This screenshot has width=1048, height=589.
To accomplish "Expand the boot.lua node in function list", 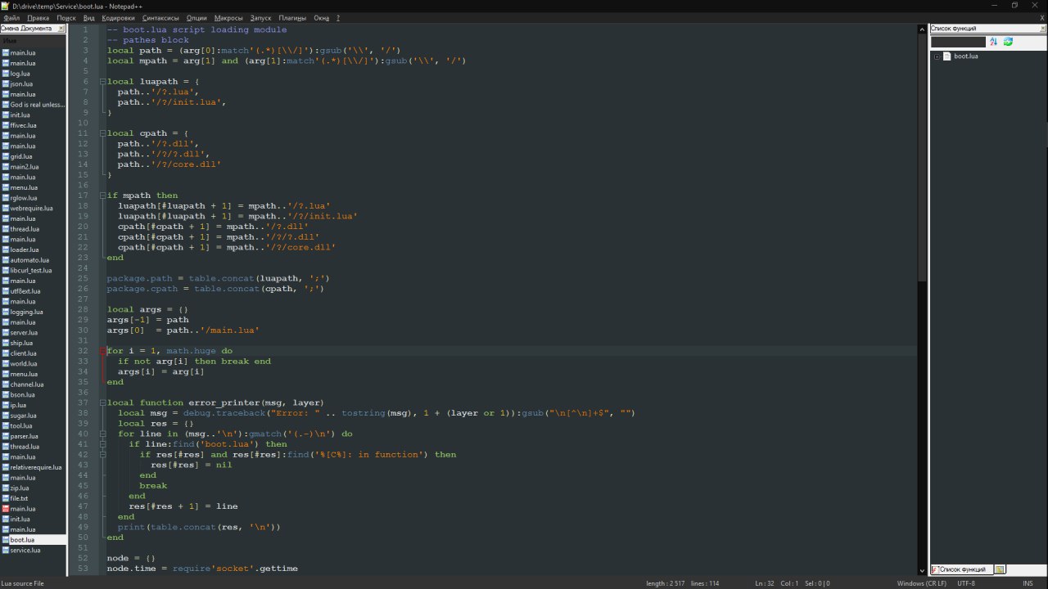I will 937,56.
